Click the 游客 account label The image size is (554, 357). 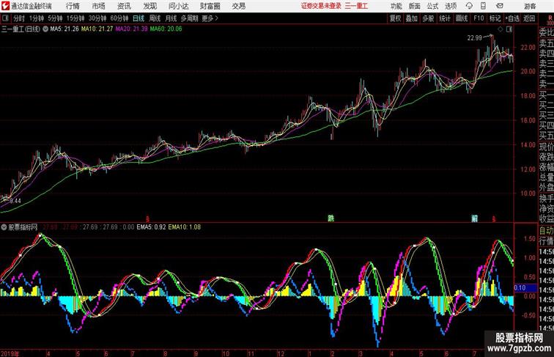[530, 6]
